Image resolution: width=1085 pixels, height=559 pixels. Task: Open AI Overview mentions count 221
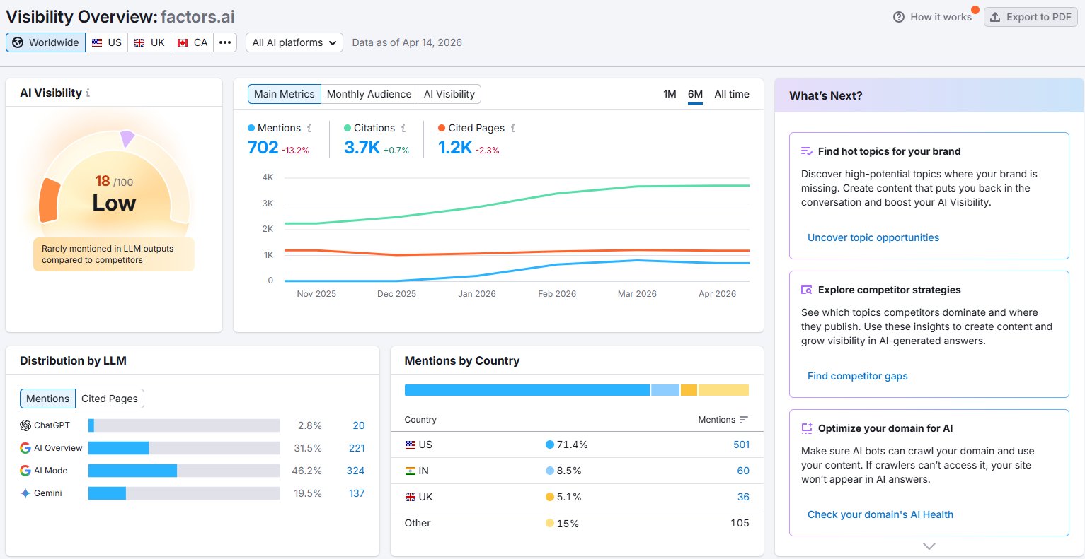tap(357, 448)
